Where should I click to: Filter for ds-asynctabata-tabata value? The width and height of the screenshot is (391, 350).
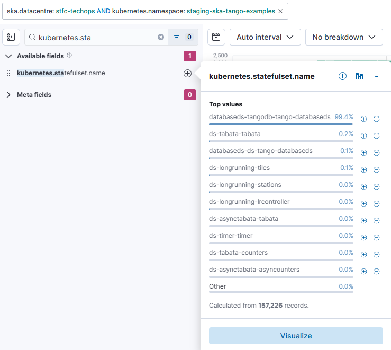click(364, 221)
